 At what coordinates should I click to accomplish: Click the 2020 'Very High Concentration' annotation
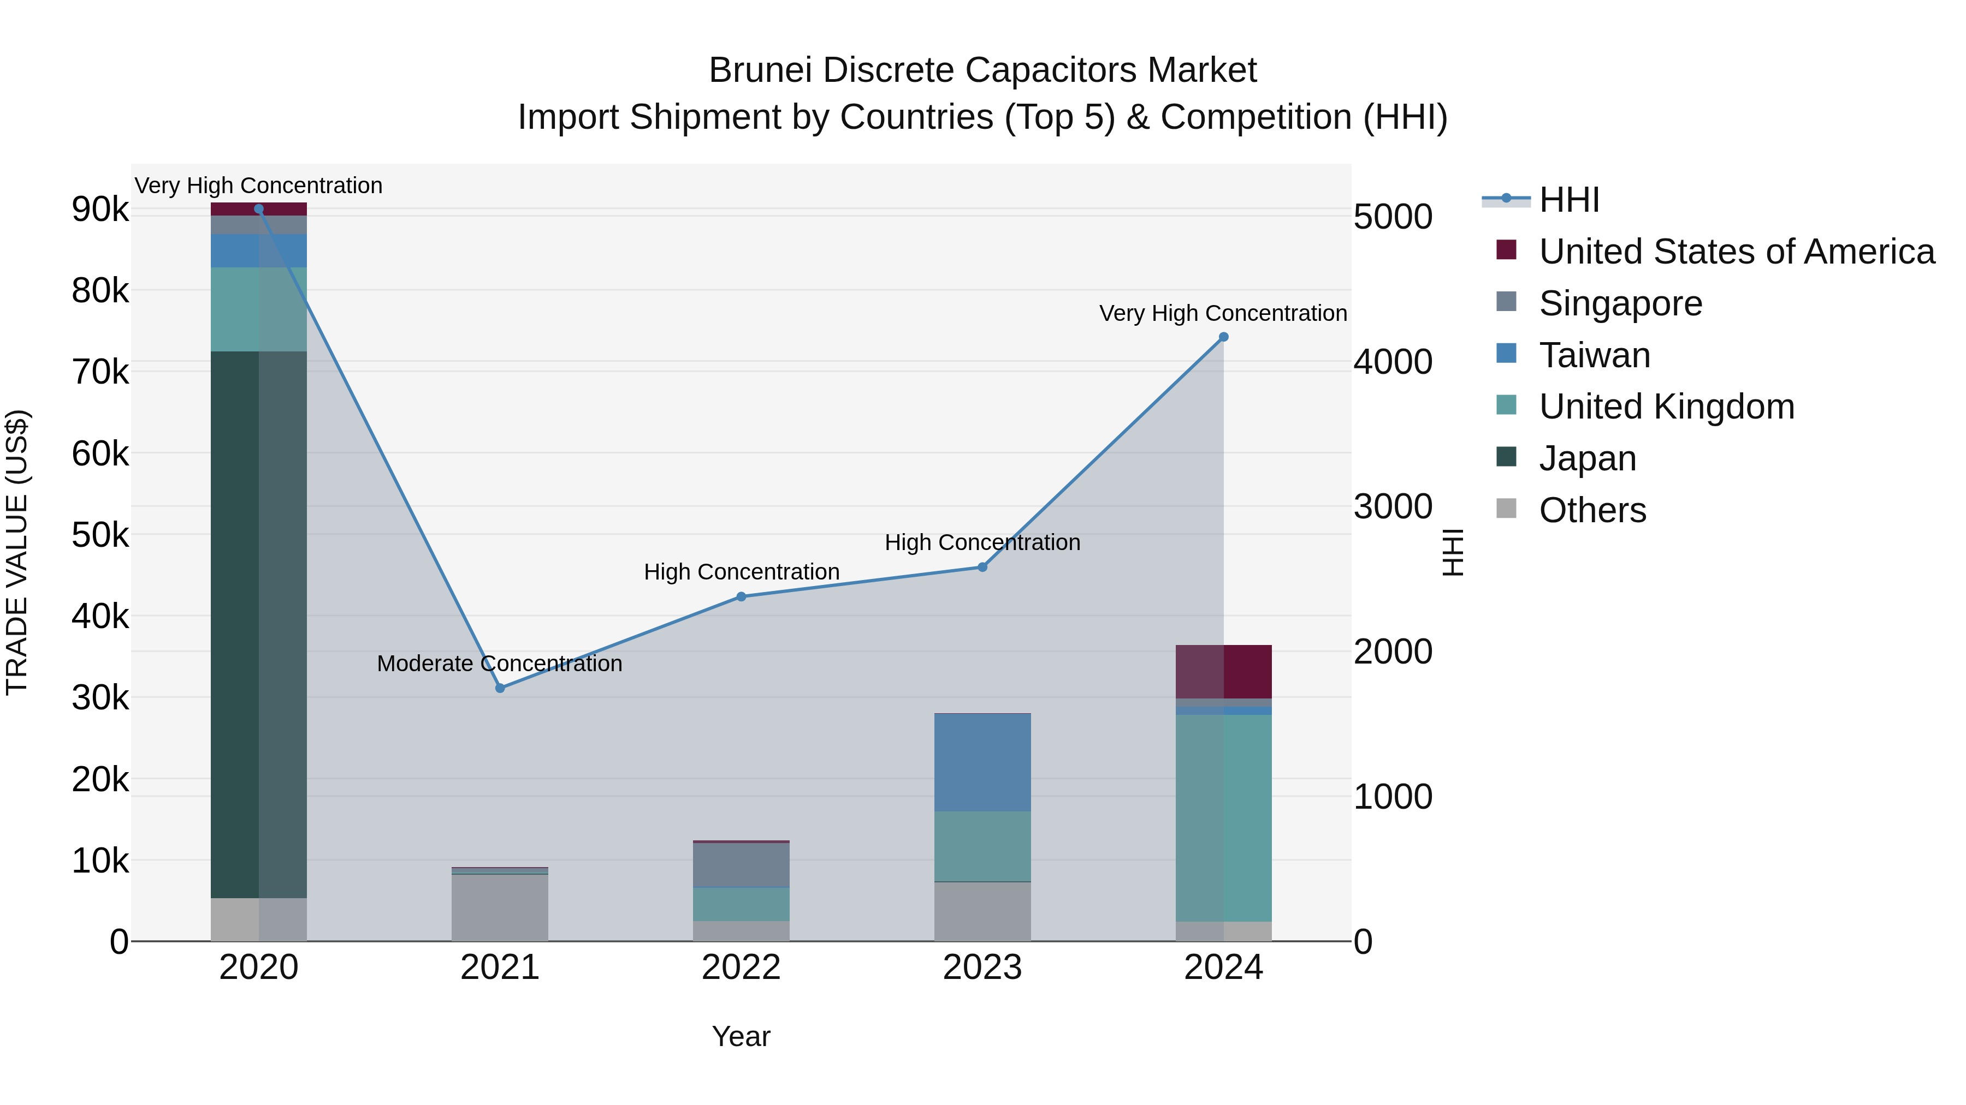click(259, 186)
